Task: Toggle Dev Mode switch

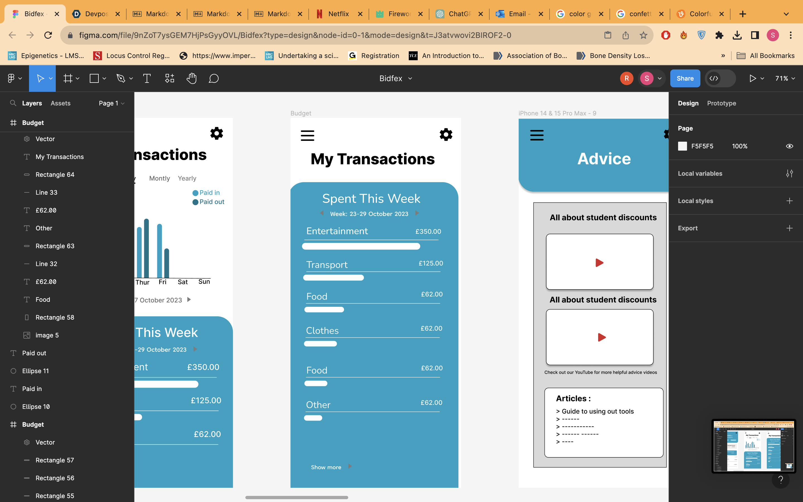Action: click(x=720, y=78)
